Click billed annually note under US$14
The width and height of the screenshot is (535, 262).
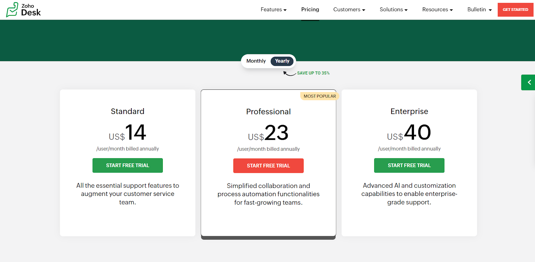[x=127, y=149]
